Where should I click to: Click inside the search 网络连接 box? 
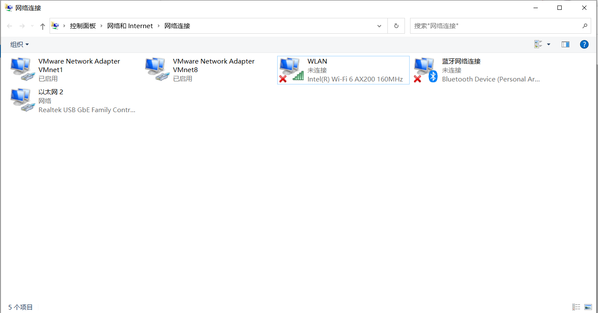pos(491,26)
